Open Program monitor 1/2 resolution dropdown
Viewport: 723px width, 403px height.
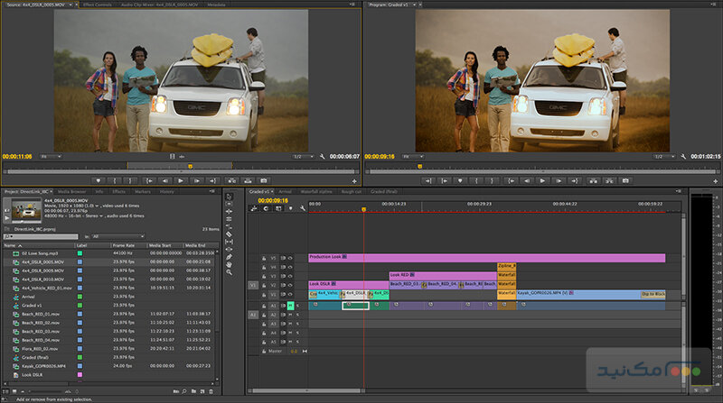[x=664, y=157]
